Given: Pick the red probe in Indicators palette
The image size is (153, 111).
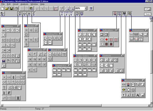Looking at the screenshot, I should 106,40.
